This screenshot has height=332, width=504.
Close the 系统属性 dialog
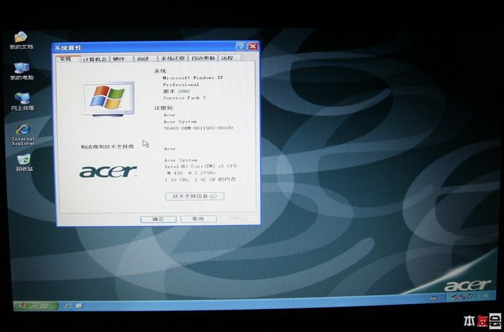[x=253, y=46]
